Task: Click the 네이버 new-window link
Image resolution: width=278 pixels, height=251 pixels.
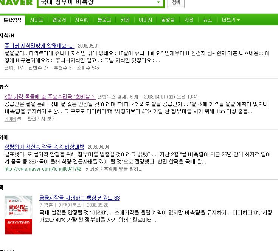Action: [10, 119]
